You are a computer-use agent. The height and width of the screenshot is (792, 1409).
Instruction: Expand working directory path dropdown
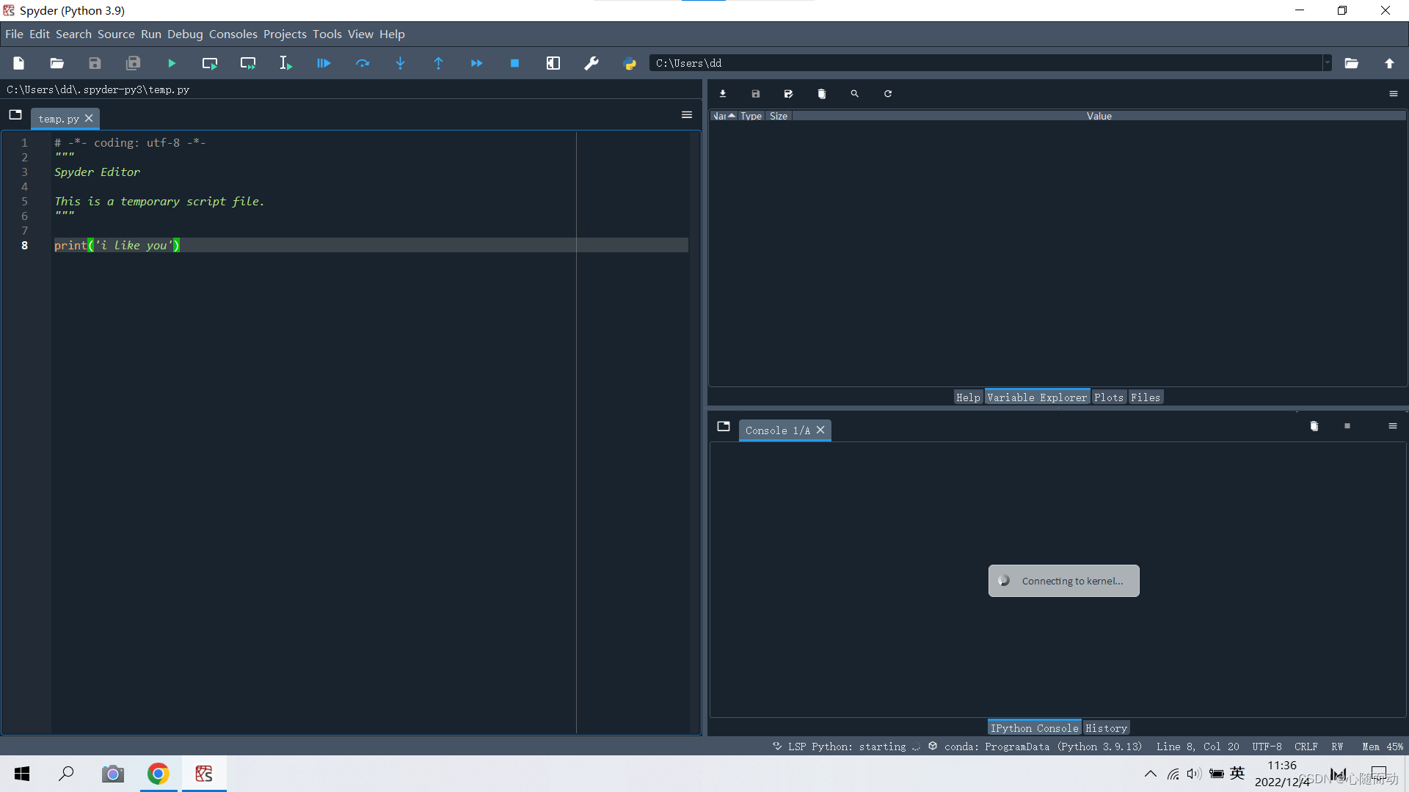pyautogui.click(x=1327, y=63)
